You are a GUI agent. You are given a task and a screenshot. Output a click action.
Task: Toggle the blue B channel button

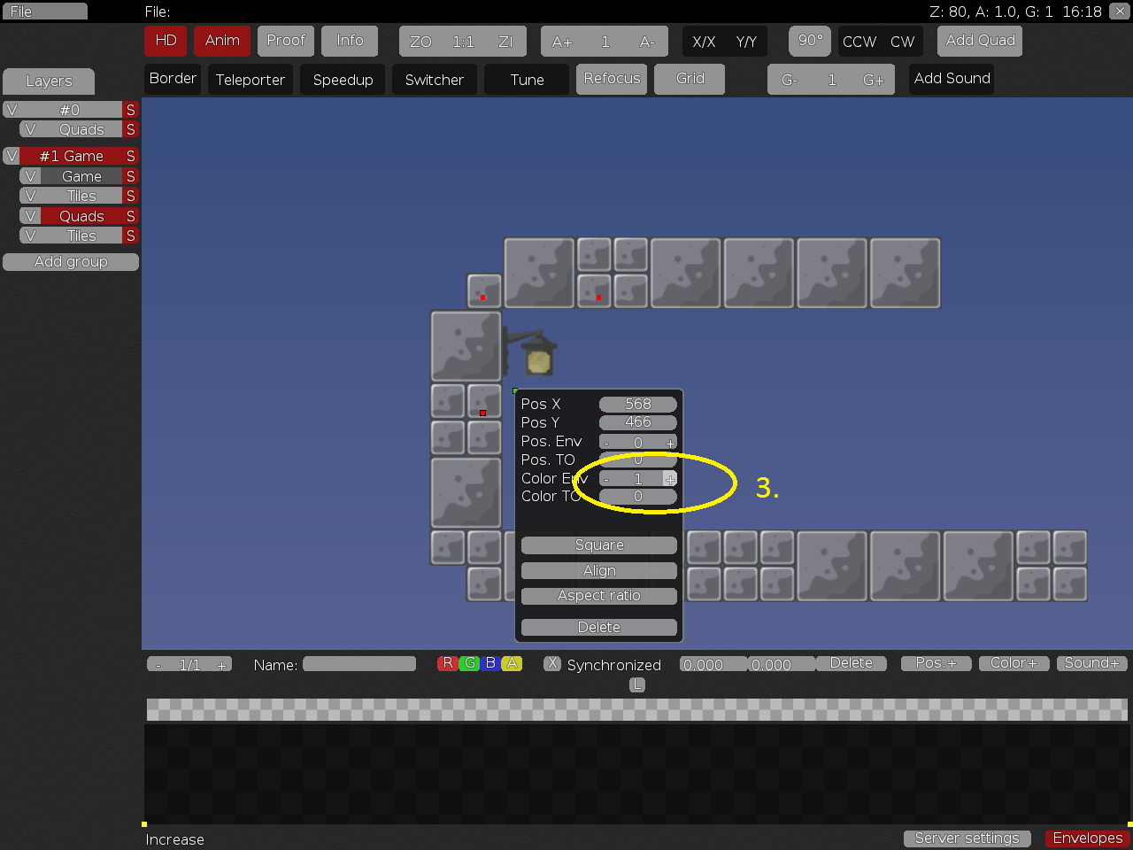click(490, 663)
